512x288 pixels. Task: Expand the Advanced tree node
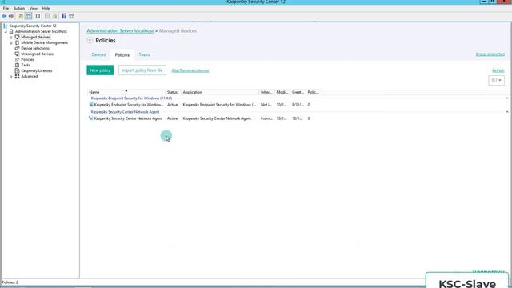point(11,77)
